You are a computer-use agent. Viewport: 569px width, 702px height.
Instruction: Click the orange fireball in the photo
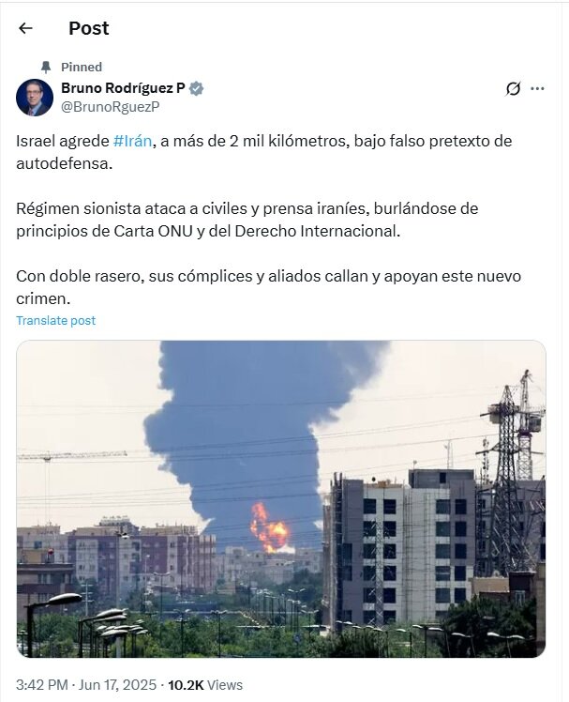pos(270,527)
